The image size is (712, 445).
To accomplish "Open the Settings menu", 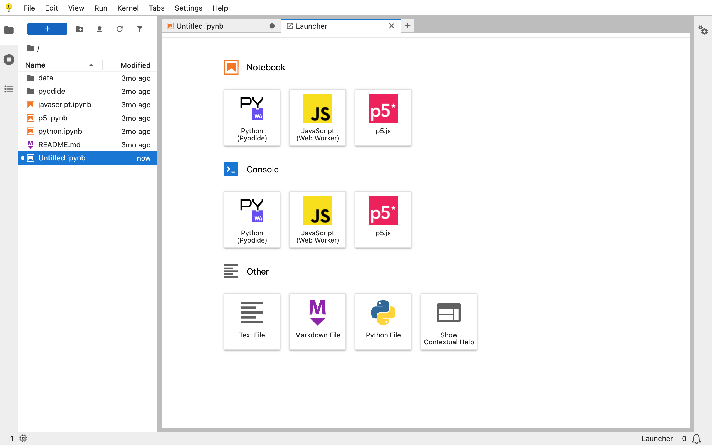I will 188,8.
